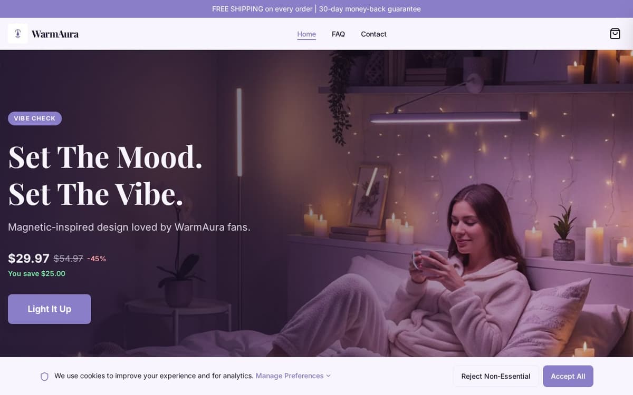Expand the chevron next to Manage Preferences
The height and width of the screenshot is (395, 633).
click(x=328, y=376)
